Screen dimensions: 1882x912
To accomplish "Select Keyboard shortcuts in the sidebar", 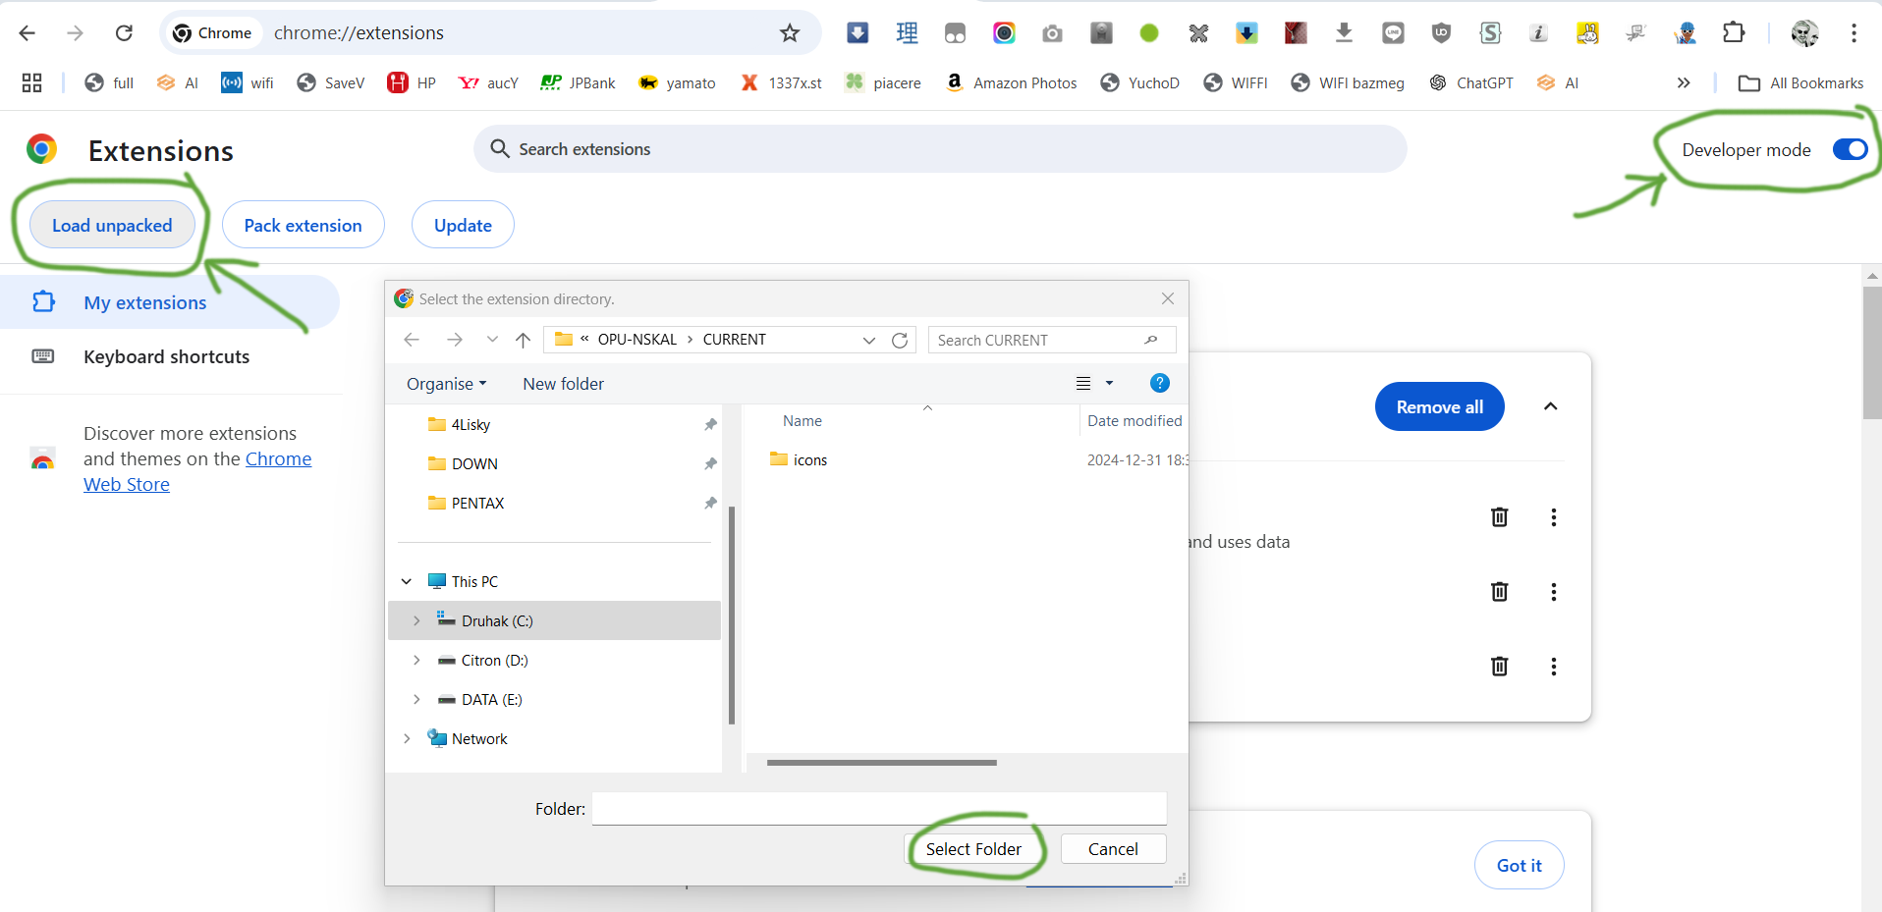I will 166,357.
